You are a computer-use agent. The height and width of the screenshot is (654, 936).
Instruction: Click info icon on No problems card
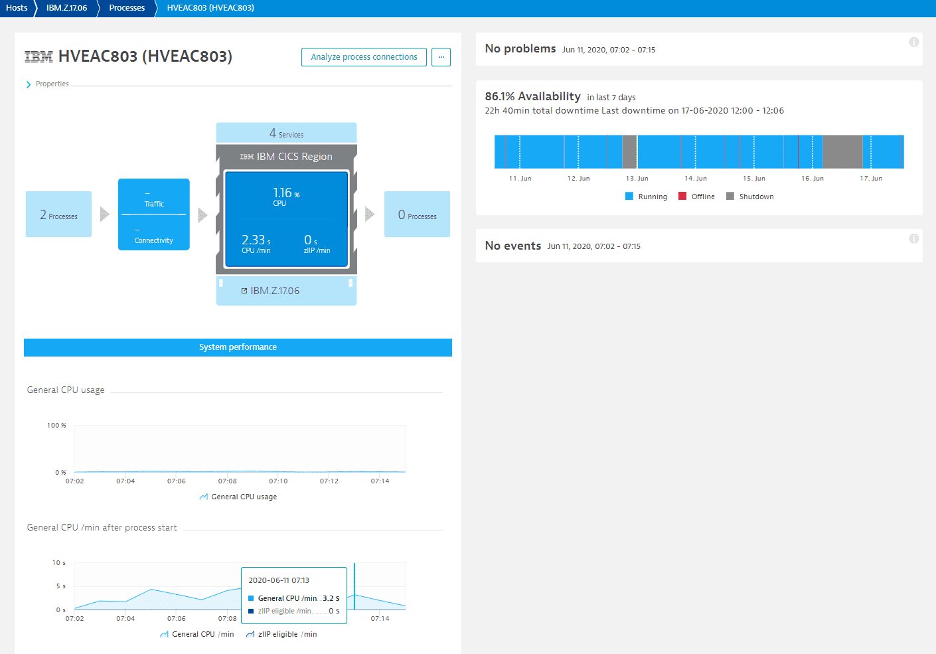[914, 42]
